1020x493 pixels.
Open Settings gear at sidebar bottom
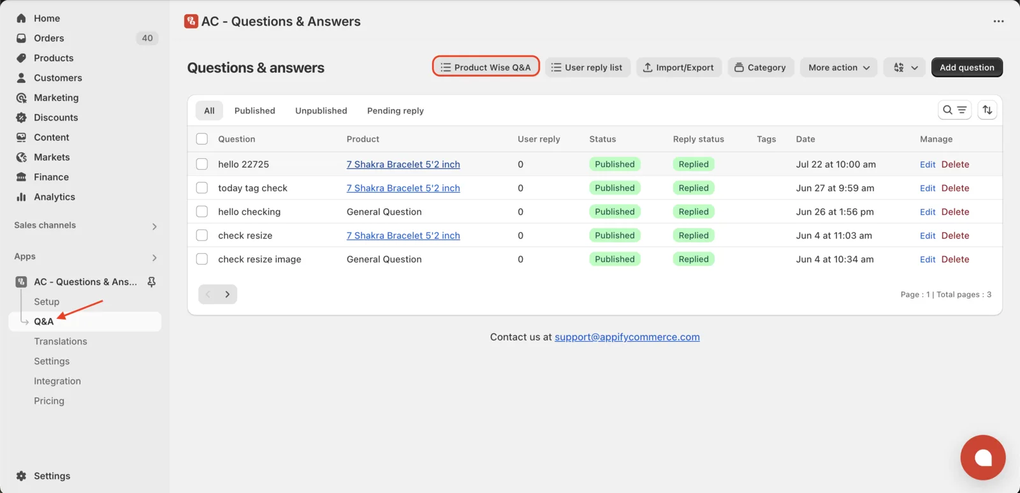point(21,476)
